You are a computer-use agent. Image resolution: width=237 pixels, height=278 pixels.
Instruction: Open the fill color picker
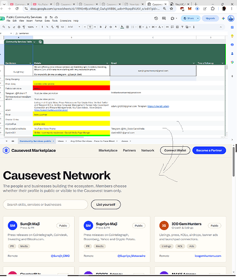pos(122,27)
